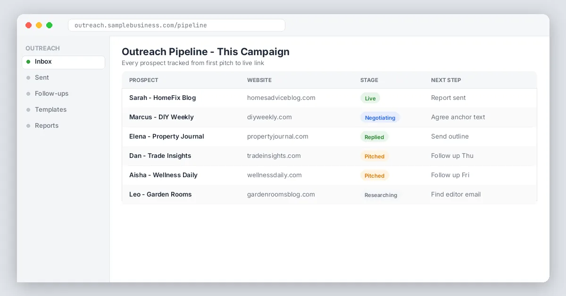
Task: Click the Replied stage badge
Action: pos(375,137)
